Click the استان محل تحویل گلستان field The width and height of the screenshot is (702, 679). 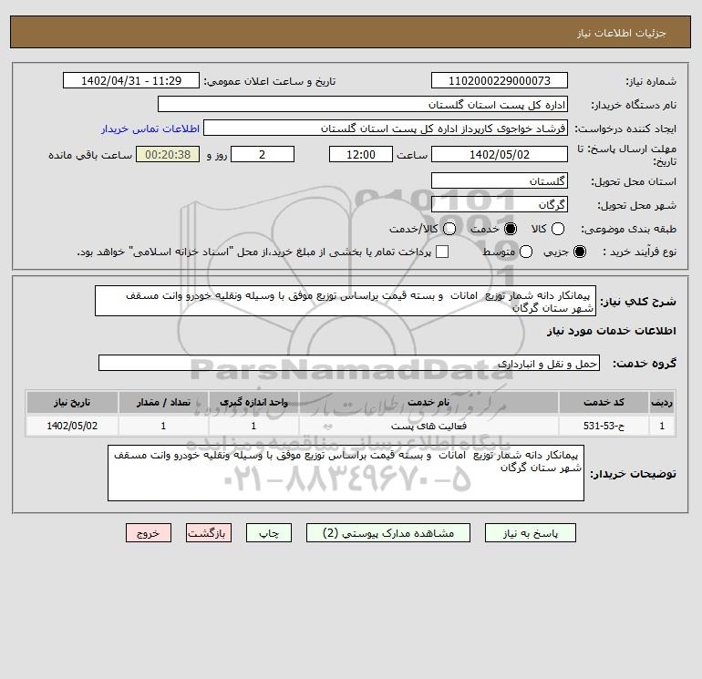click(500, 180)
